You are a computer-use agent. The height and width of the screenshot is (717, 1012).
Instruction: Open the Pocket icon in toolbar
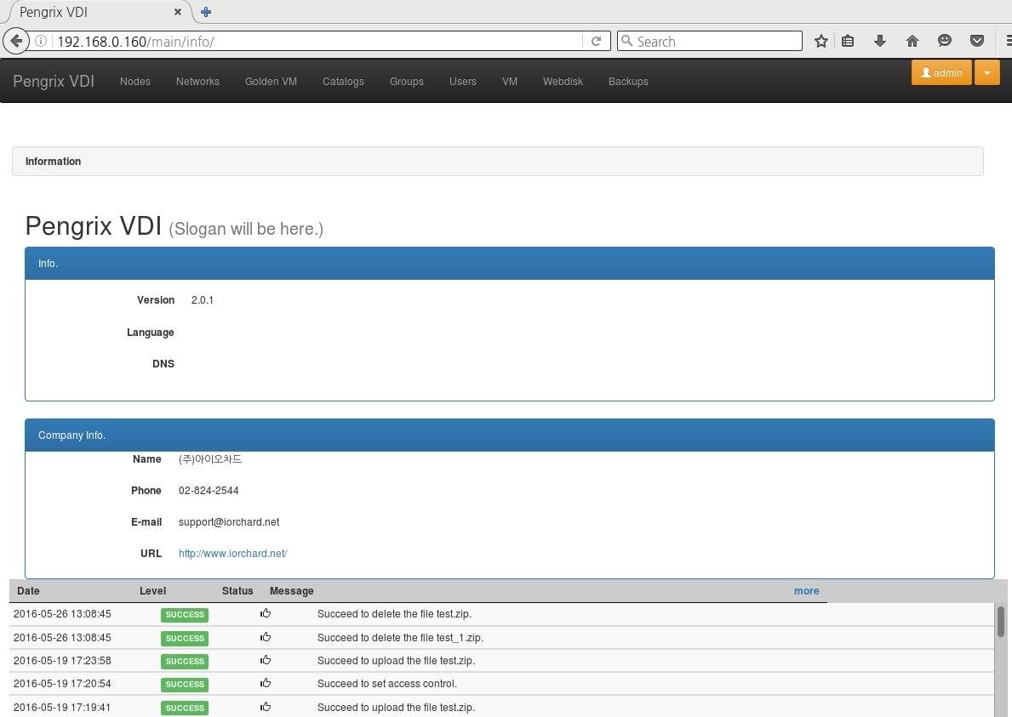pyautogui.click(x=977, y=42)
